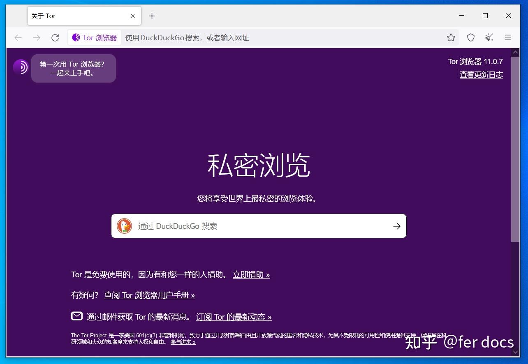The image size is (528, 364).
Task: Click the DuckDuckGo logo in search box
Action: pos(124,226)
